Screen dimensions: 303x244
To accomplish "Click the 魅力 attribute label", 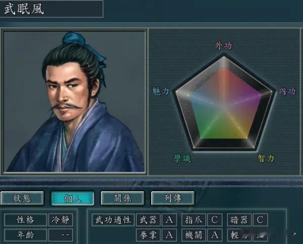I will (x=161, y=91).
